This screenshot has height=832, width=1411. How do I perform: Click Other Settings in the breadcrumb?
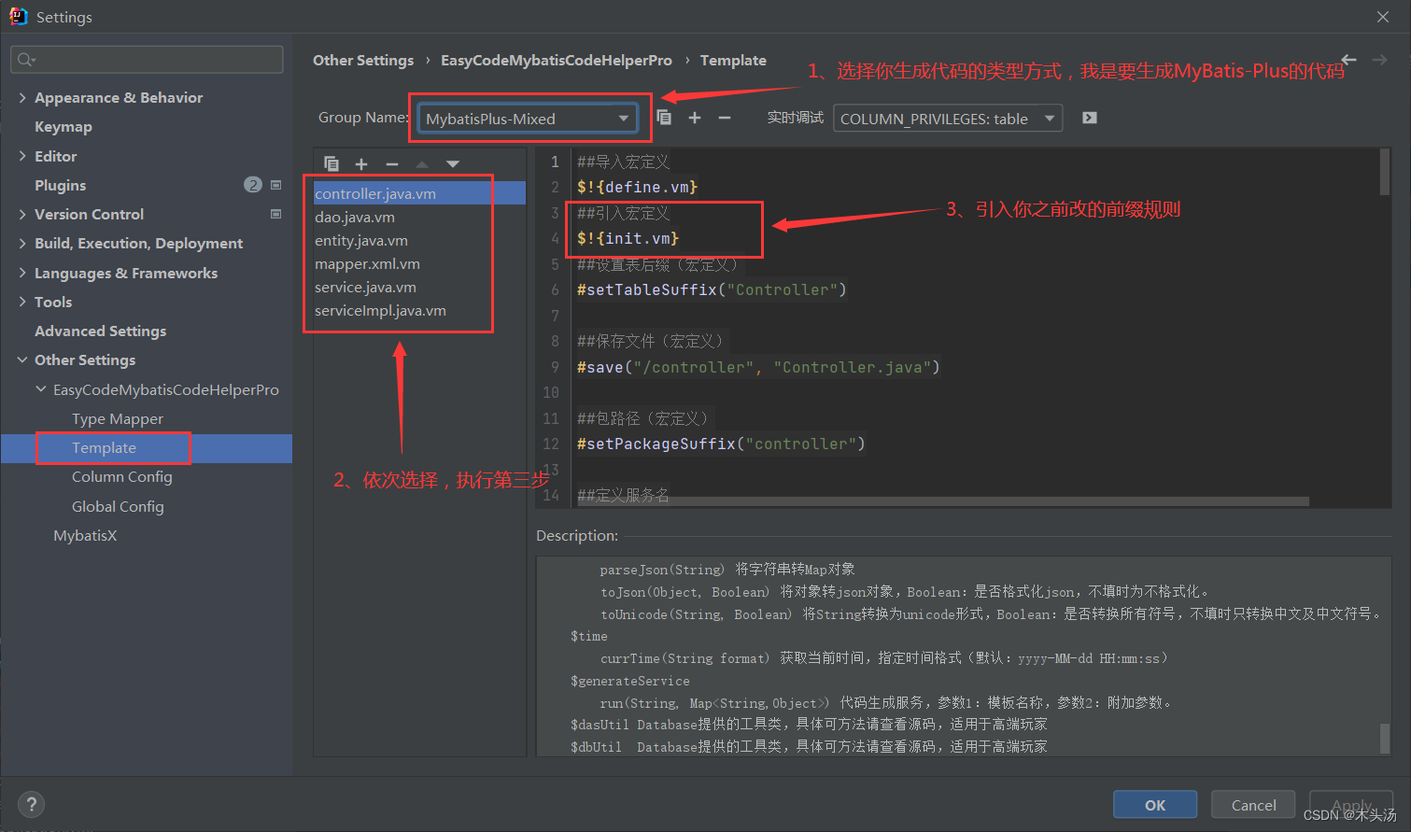363,60
